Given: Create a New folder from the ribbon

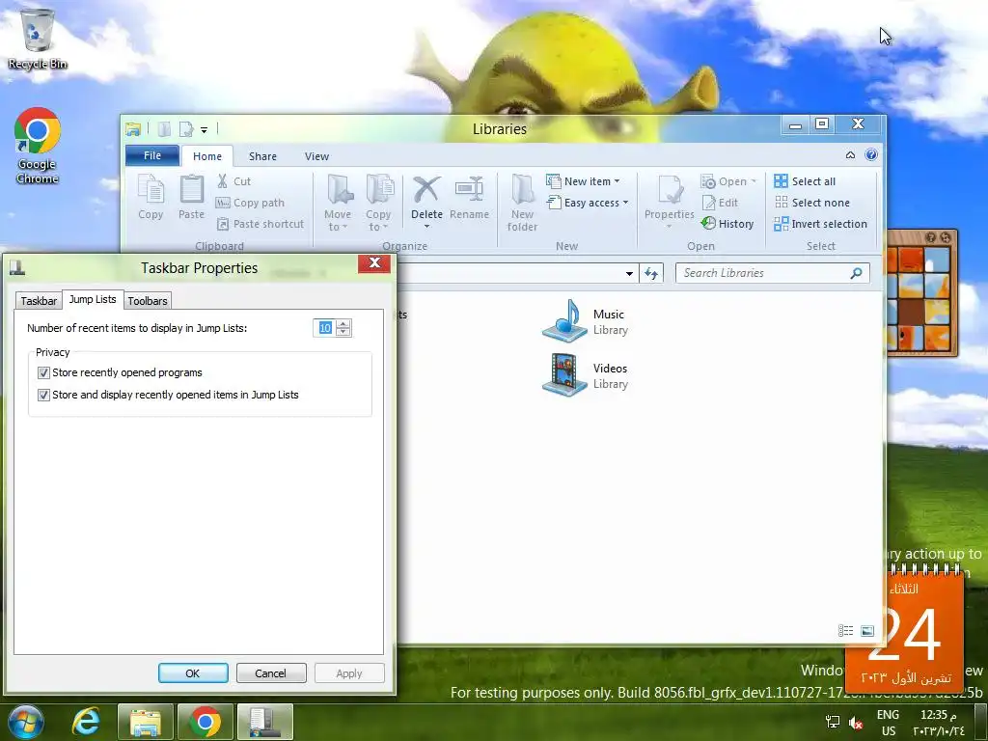Looking at the screenshot, I should tap(522, 203).
